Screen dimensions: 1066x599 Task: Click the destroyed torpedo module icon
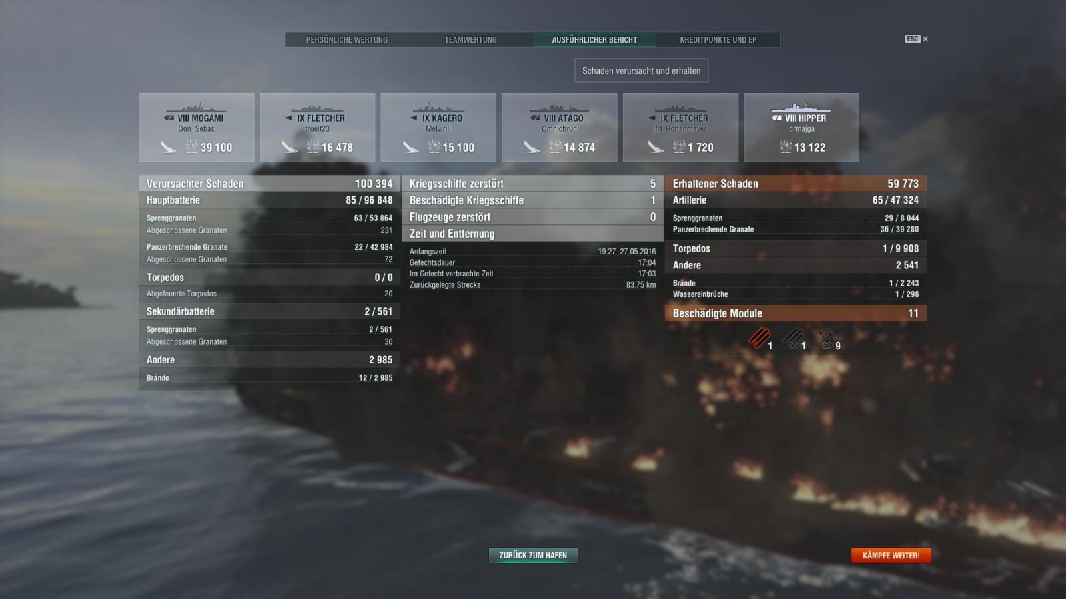tap(792, 339)
